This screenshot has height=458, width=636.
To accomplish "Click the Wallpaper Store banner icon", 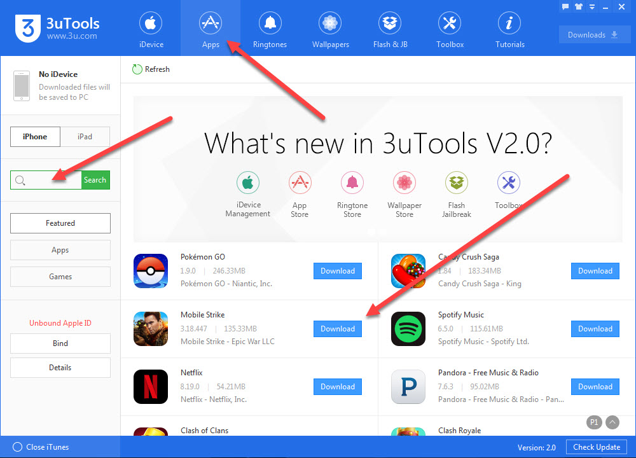I will [x=404, y=183].
